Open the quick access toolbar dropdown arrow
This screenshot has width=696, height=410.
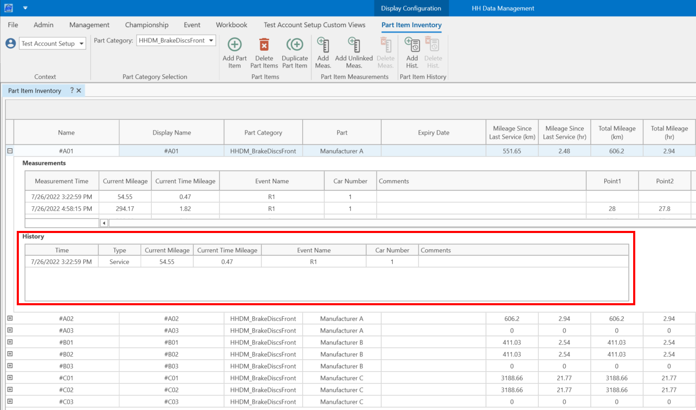(25, 8)
